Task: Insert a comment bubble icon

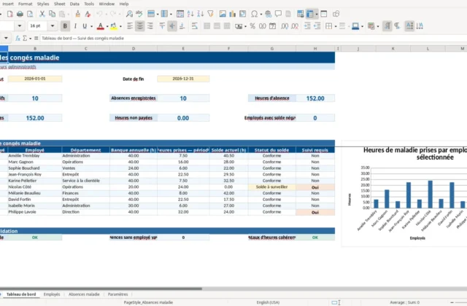Action: click(x=278, y=14)
